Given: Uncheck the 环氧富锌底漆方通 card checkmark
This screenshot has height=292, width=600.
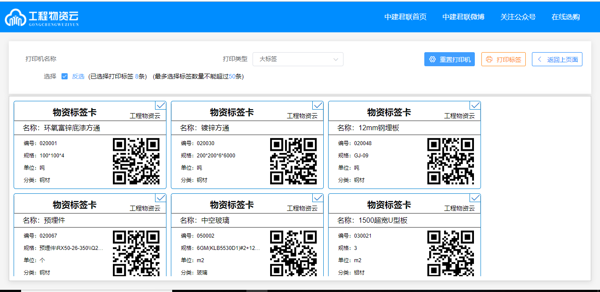Looking at the screenshot, I should [x=161, y=105].
